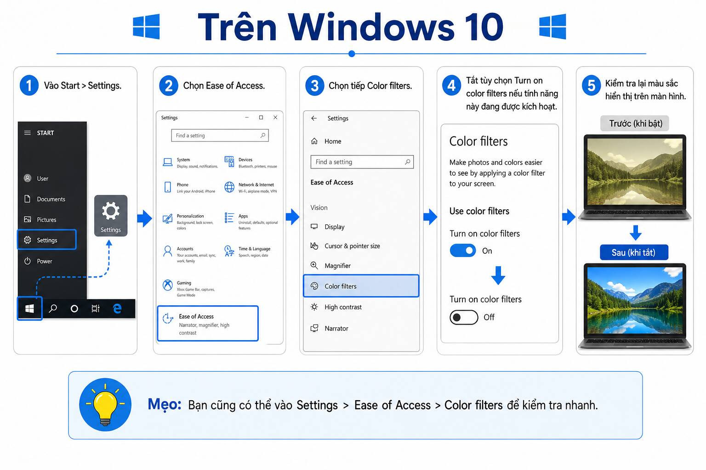This screenshot has height=470, width=706.
Task: Select the User account icon in Start menu
Action: coord(28,178)
